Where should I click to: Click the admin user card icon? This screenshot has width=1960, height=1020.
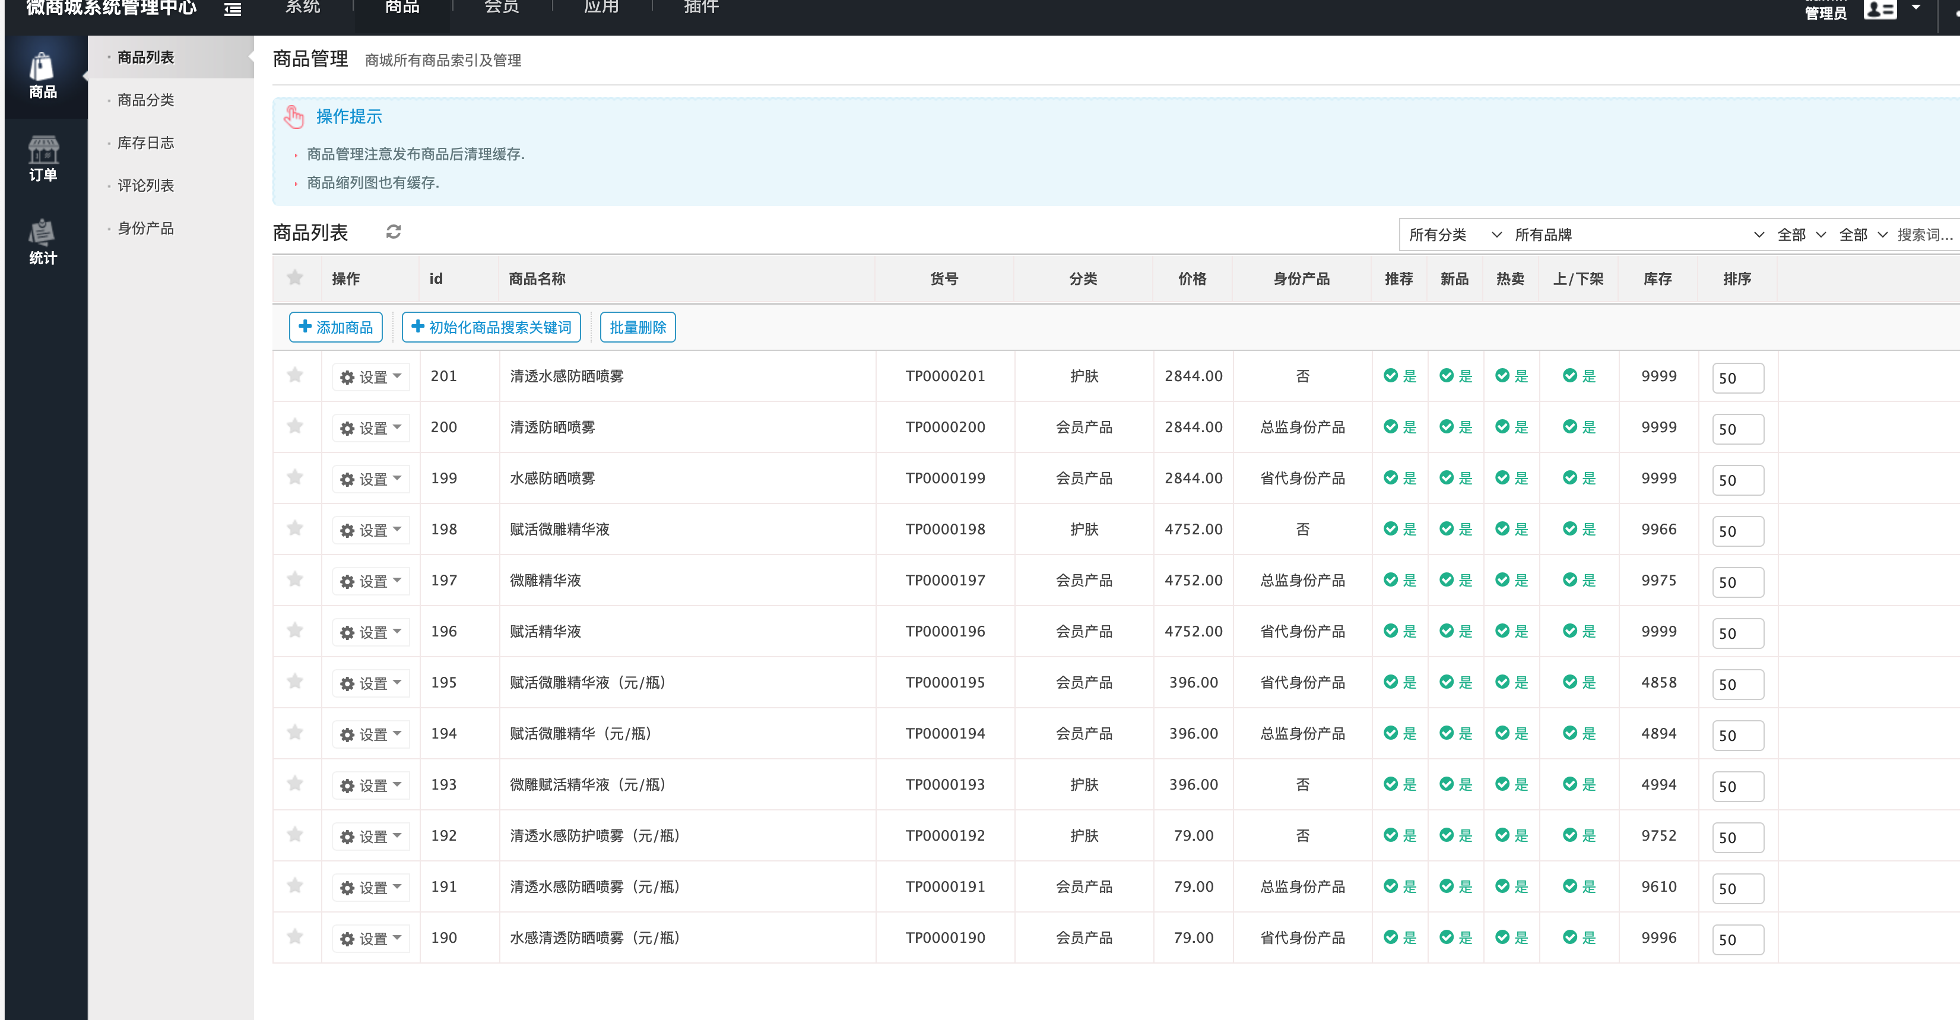pos(1880,9)
